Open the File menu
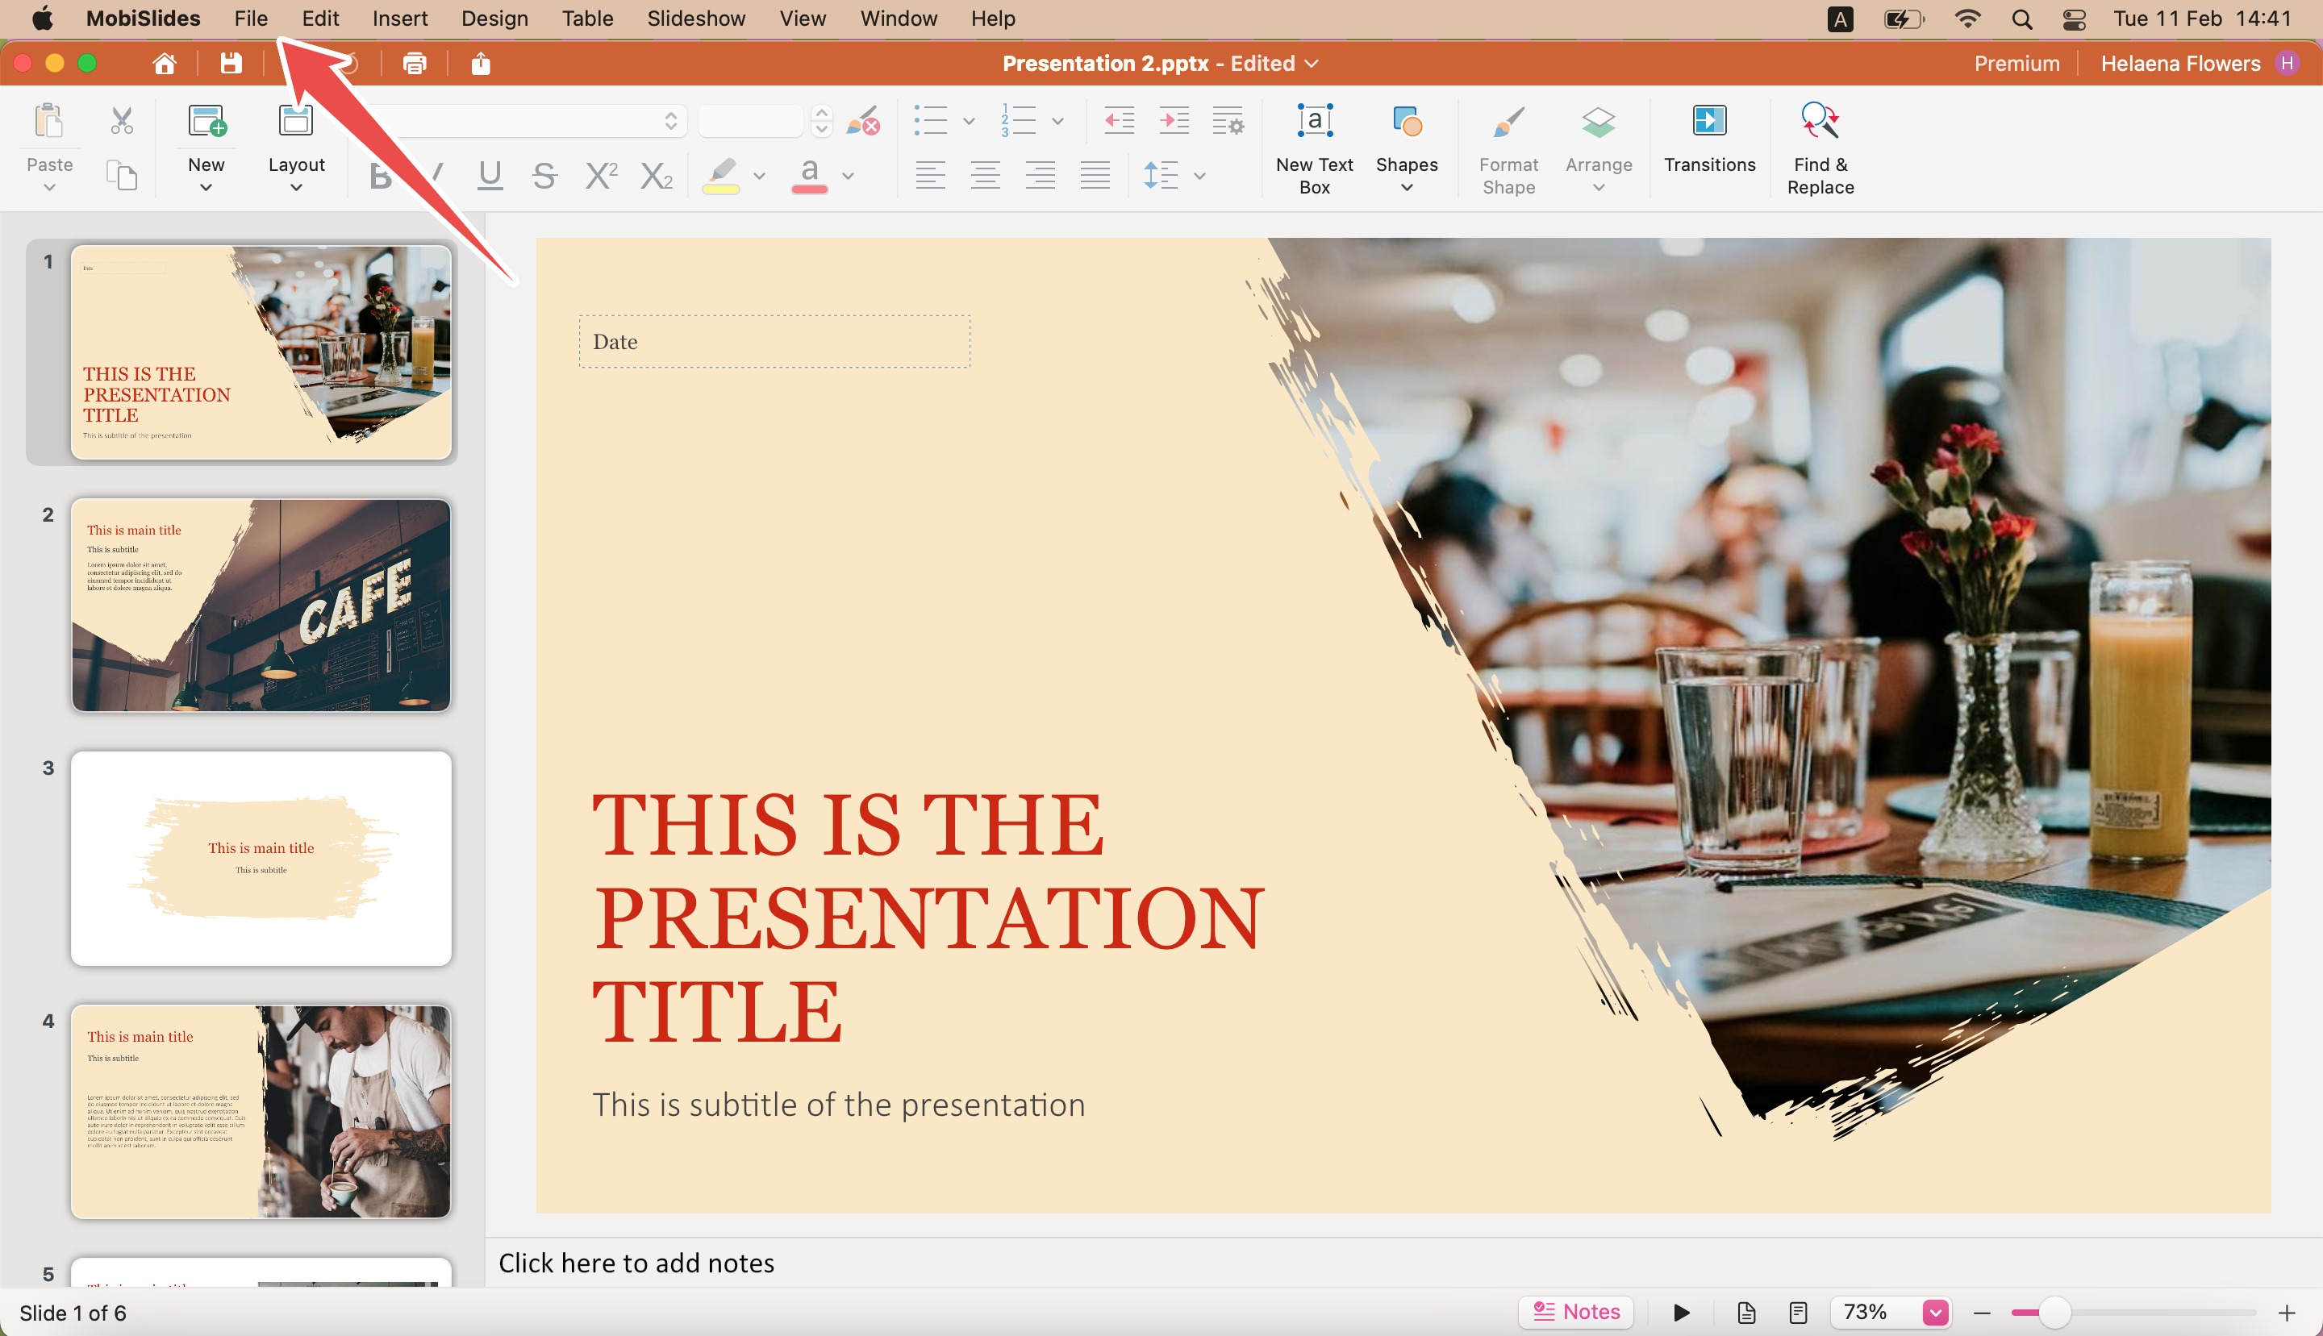2323x1336 pixels. [x=251, y=19]
